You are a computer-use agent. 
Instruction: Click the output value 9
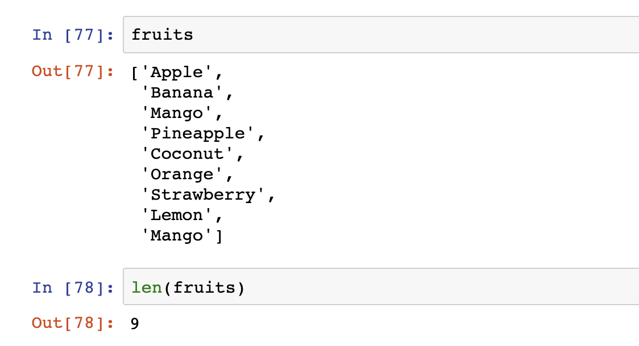135,324
